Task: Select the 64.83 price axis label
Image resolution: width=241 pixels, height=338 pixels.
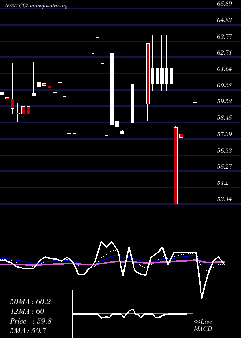Action: tap(225, 20)
